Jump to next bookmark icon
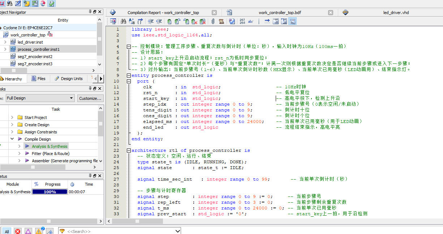Viewport: 443px width, 234px height. [x=178, y=21]
